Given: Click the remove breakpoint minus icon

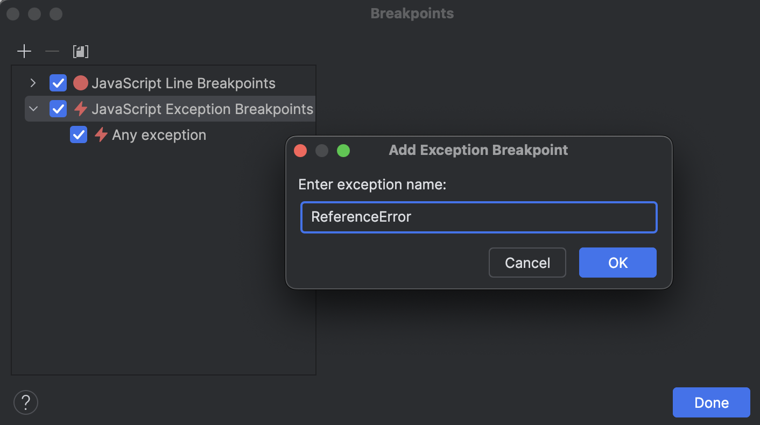Looking at the screenshot, I should 52,51.
